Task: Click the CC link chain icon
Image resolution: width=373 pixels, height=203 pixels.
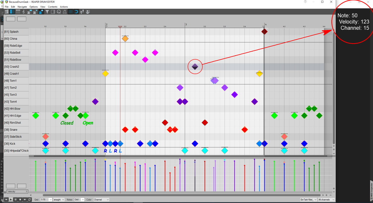Action: (64, 12)
